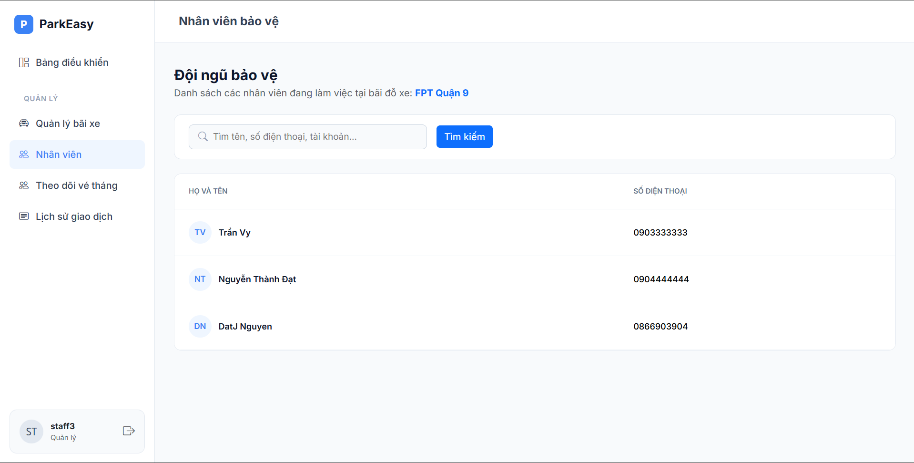Follow the FPT Quận 9 link
Screen dimensions: 914x463
pyautogui.click(x=441, y=93)
